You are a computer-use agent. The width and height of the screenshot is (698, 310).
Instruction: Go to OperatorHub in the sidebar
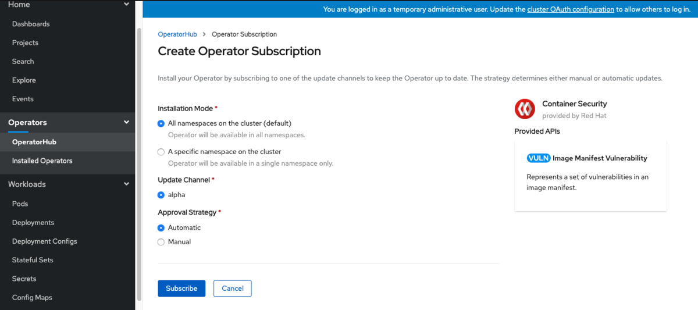[34, 142]
